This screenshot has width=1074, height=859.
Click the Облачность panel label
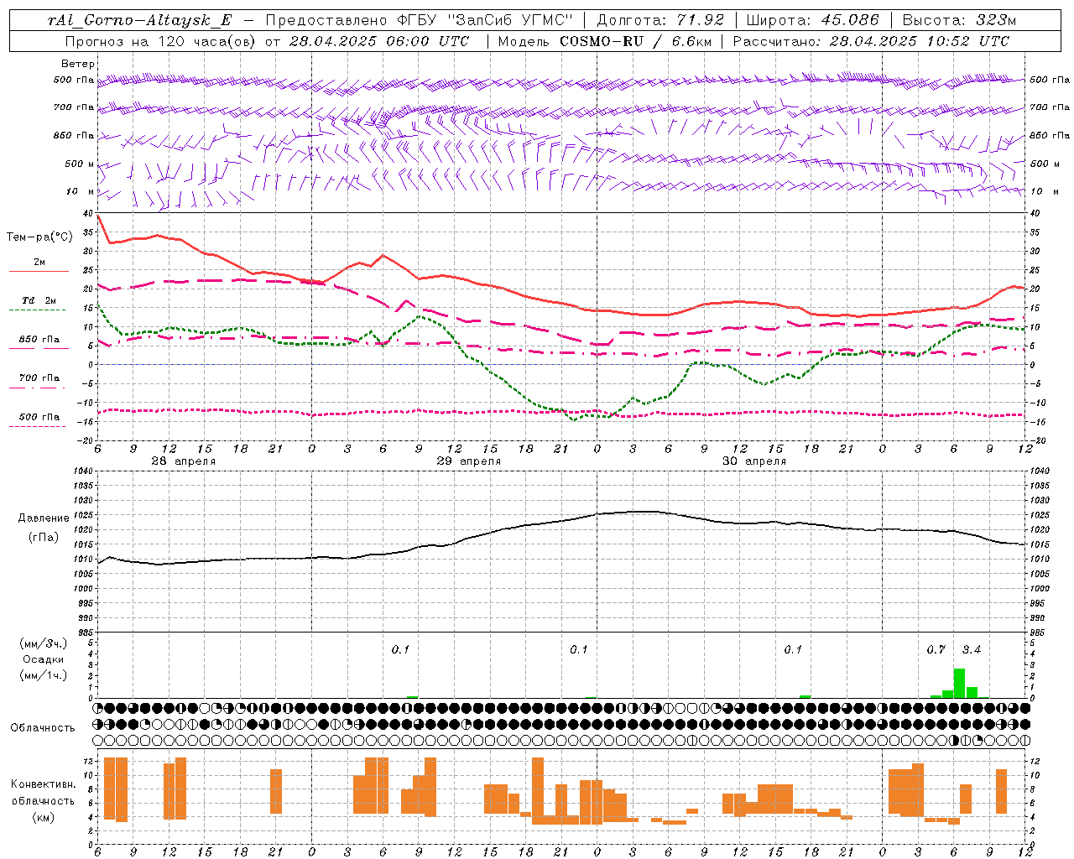pos(43,727)
